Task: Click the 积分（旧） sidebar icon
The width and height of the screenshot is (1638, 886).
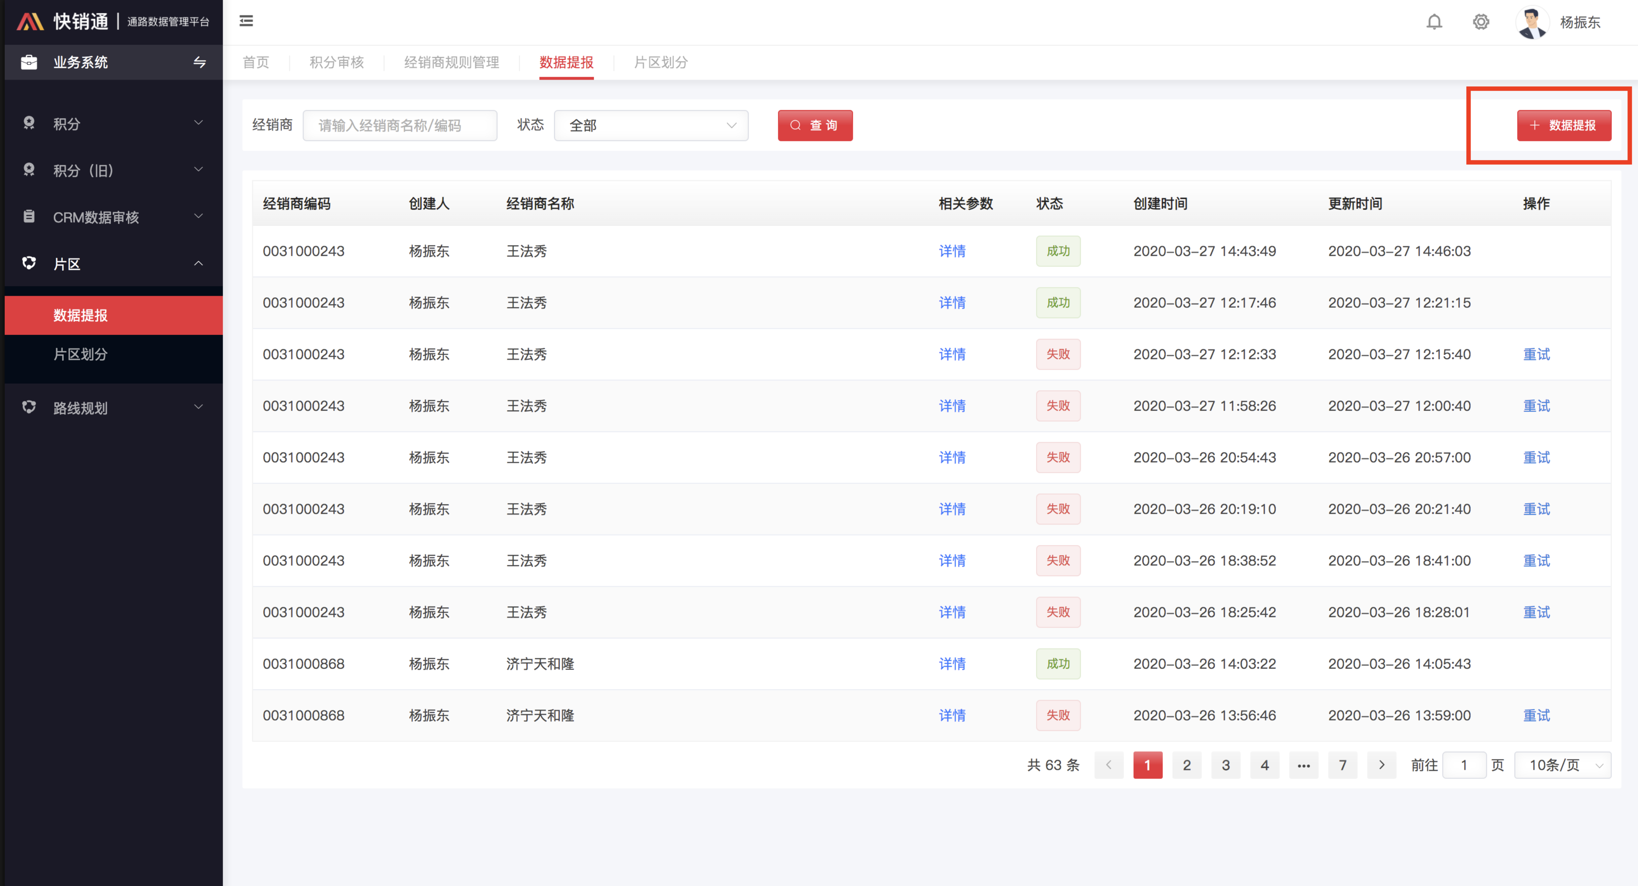Action: (x=28, y=169)
